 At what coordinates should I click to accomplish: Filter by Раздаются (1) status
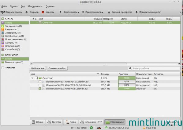pyautogui.click(x=15, y=29)
